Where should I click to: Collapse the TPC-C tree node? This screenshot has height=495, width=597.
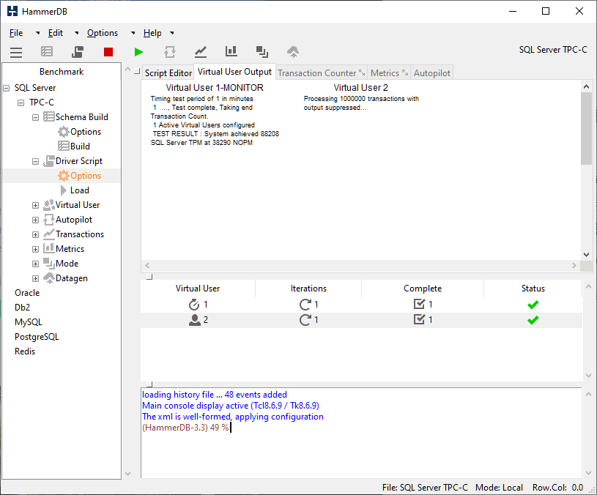[21, 103]
